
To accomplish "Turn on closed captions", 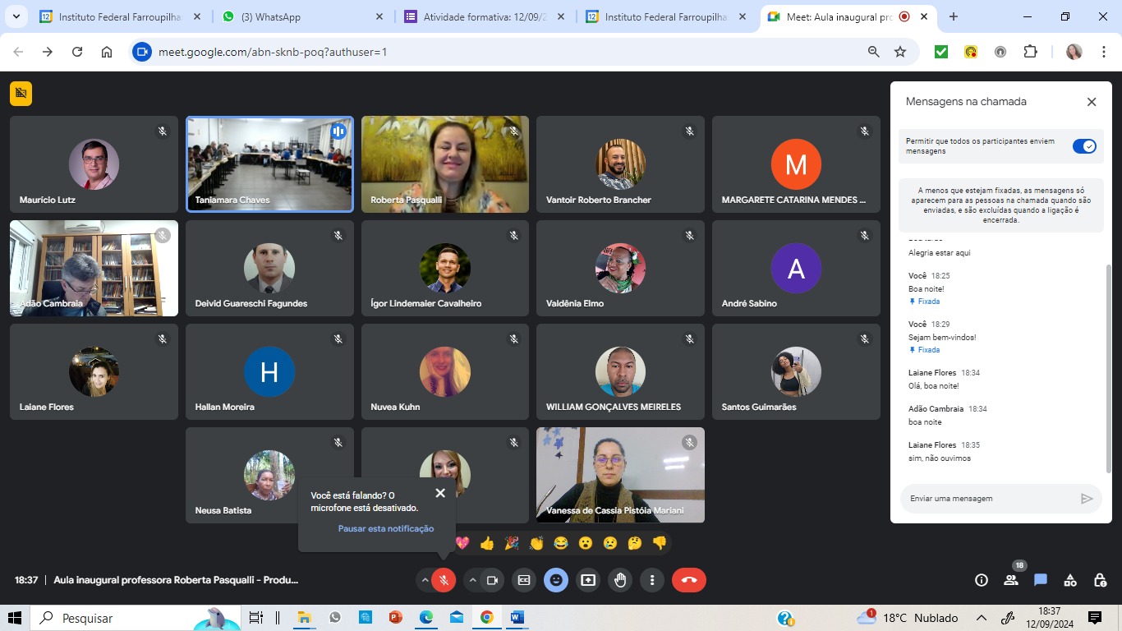I will 524,580.
